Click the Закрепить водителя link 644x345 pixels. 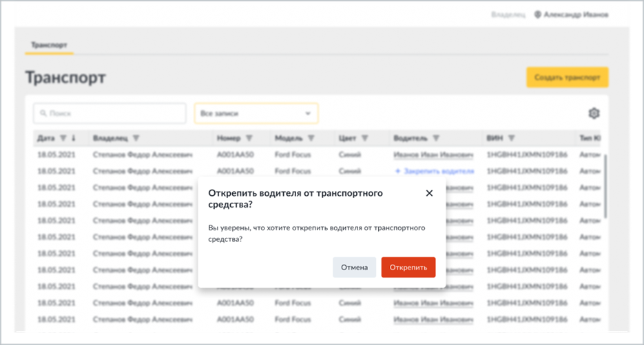click(435, 171)
